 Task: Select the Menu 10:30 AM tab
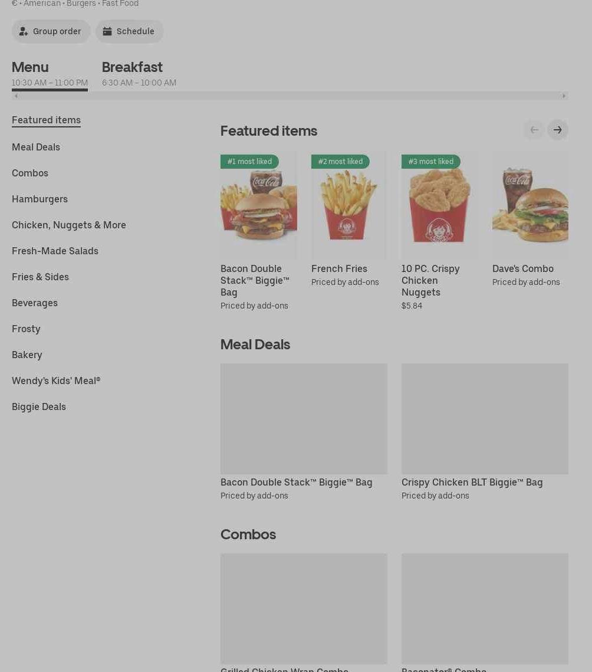50,74
